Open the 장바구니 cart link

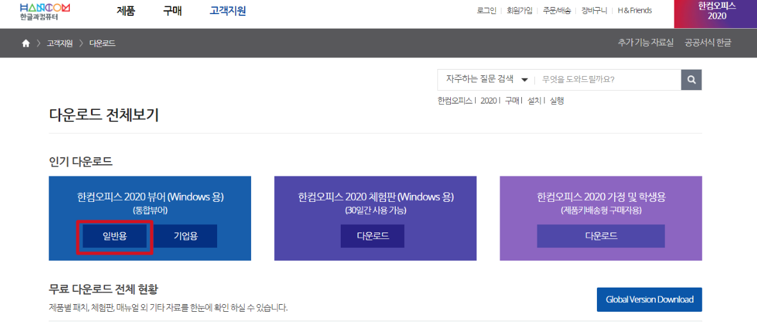click(x=594, y=11)
